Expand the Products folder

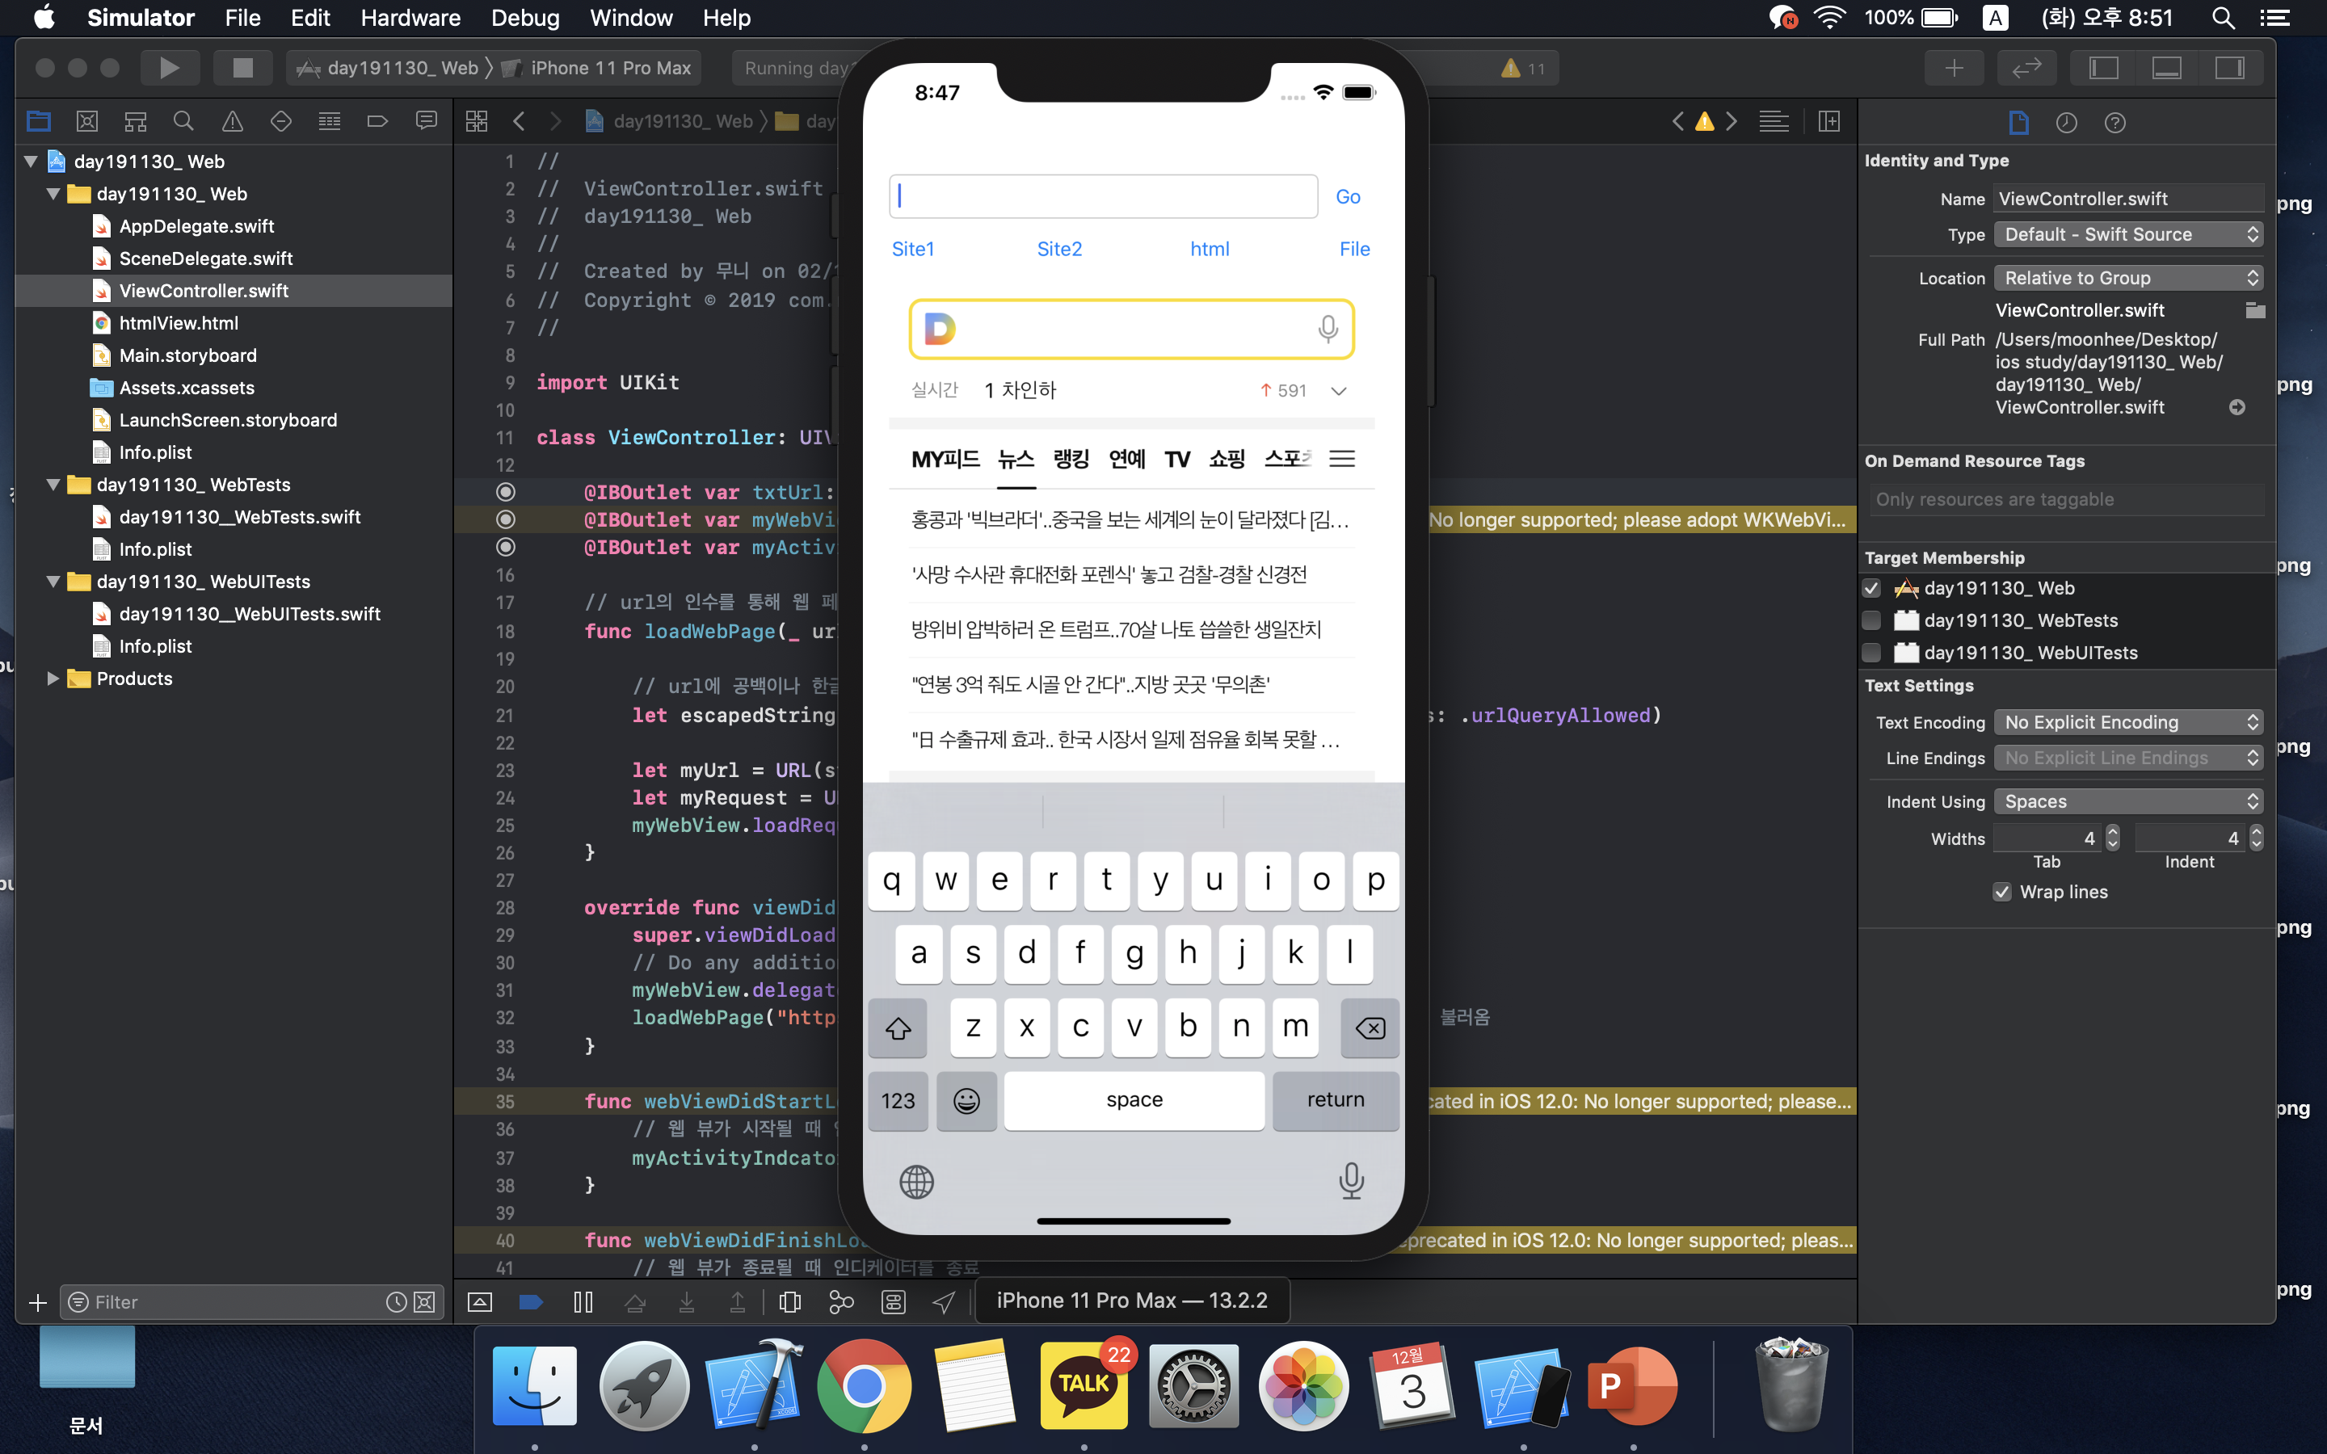click(53, 679)
